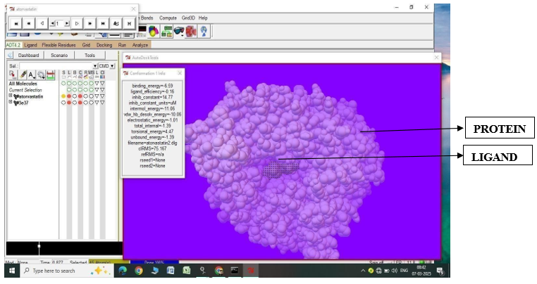Click the play forward button in conformation player
The width and height of the screenshot is (537, 284).
(78, 23)
